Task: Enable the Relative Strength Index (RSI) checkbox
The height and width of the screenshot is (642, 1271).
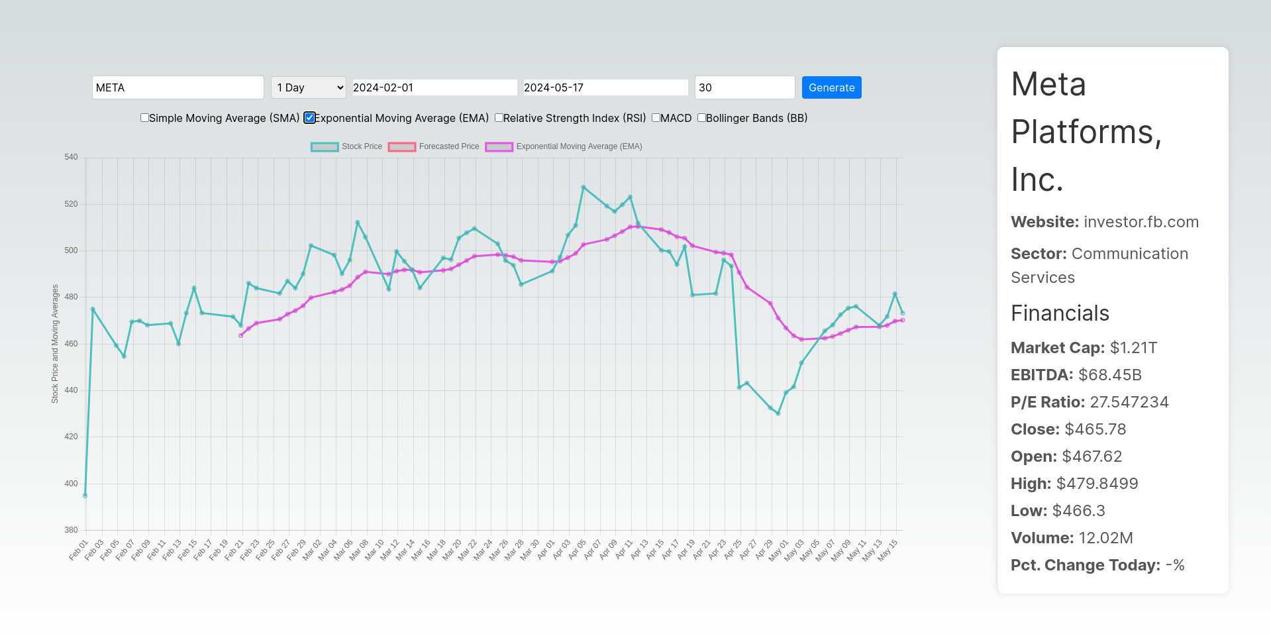Action: (499, 118)
